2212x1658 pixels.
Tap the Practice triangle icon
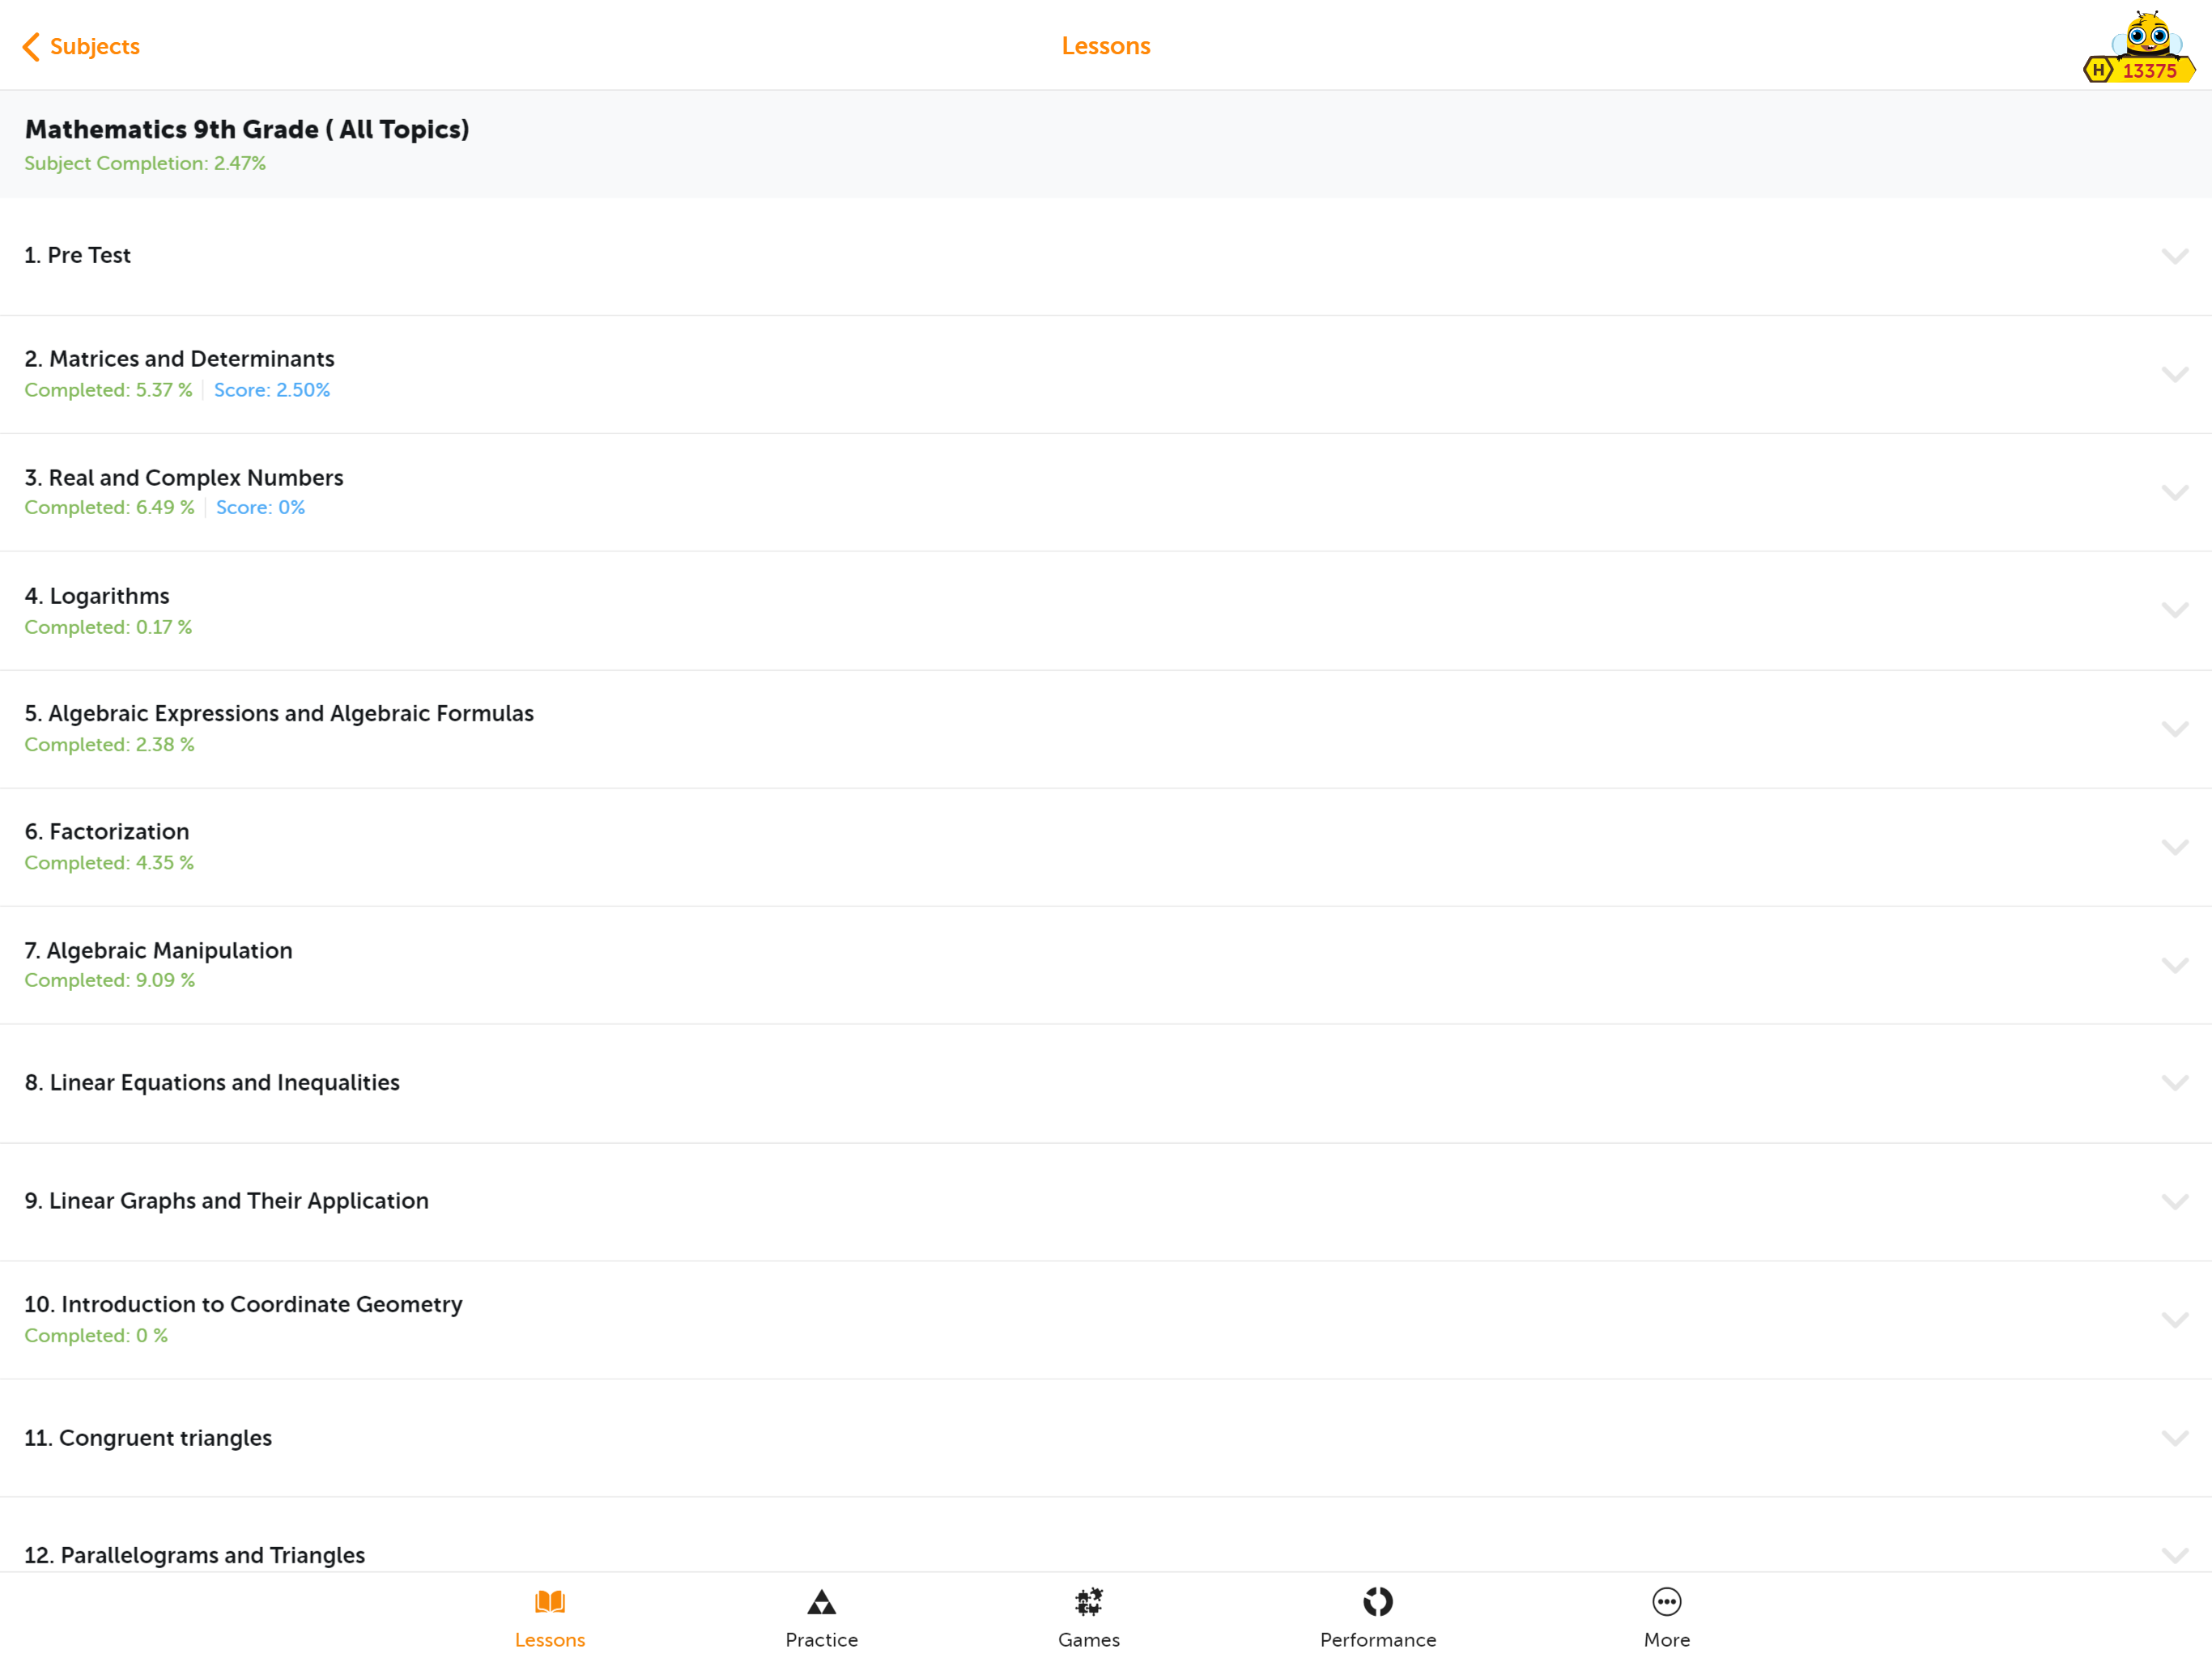(x=821, y=1602)
